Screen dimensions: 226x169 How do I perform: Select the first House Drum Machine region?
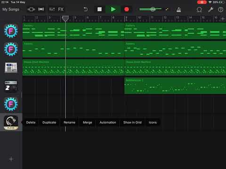coord(73,68)
